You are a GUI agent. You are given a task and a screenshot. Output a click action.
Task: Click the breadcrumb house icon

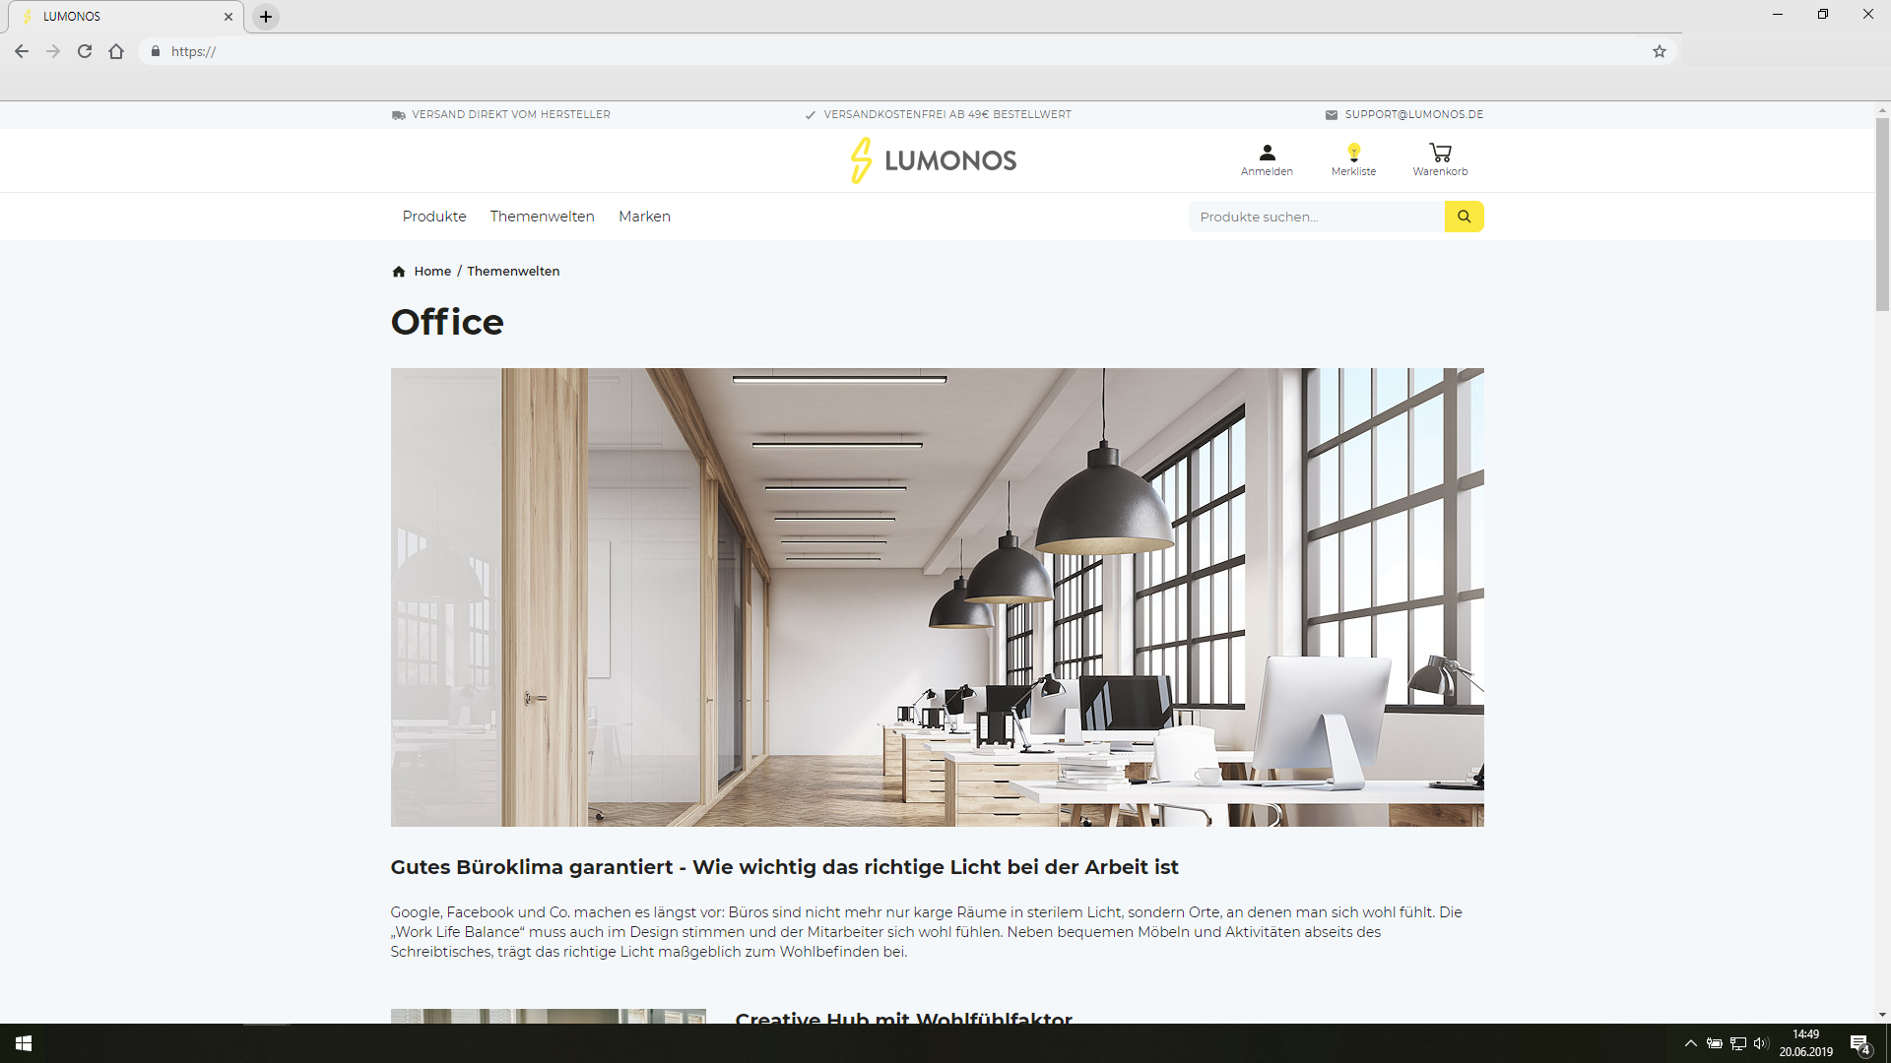399,272
